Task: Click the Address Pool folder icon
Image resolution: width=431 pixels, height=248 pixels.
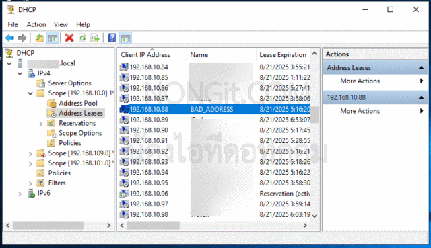Action: pos(51,103)
